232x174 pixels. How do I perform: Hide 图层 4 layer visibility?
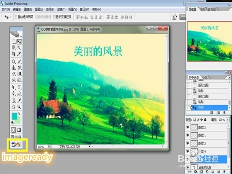(x=188, y=151)
